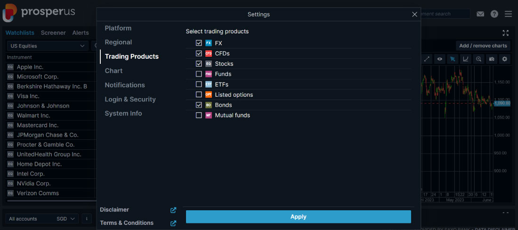518x230 pixels.
Task: Switch to the Screener tab
Action: (x=53, y=32)
